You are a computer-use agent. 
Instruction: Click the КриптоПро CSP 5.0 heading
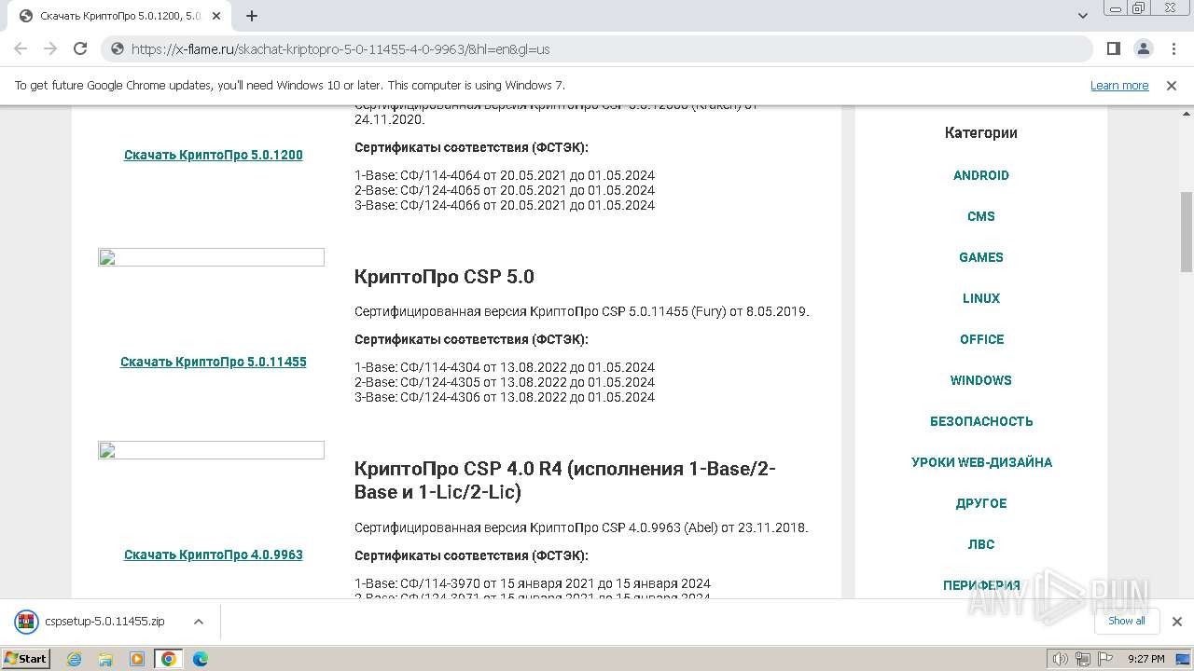tap(444, 277)
